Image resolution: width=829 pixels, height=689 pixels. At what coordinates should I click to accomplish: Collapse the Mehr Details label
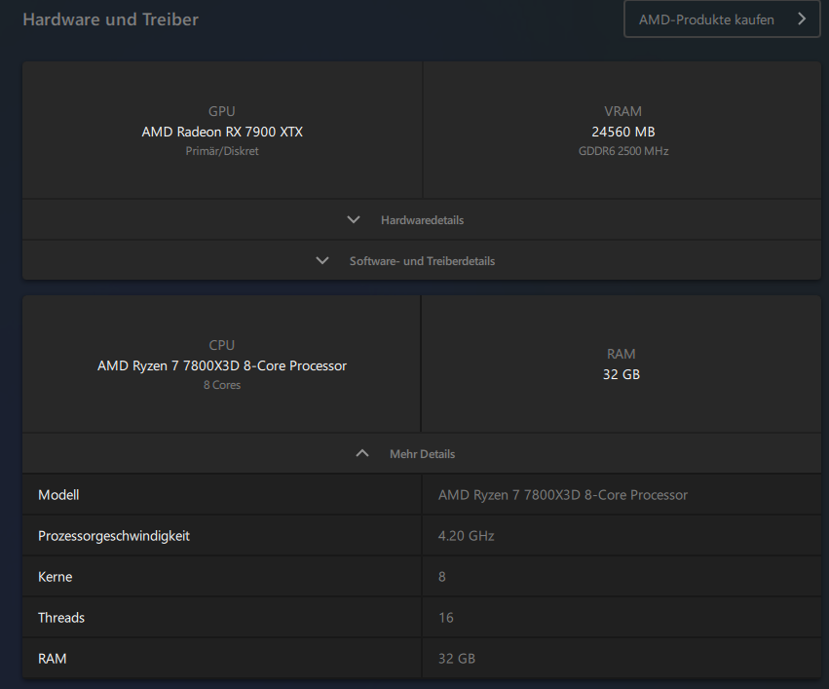tap(422, 454)
